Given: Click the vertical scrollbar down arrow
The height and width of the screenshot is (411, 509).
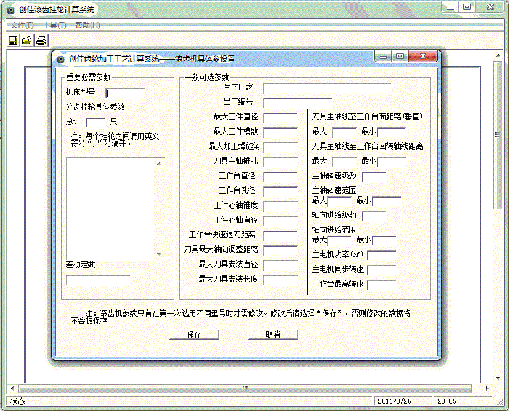Looking at the screenshot, I should [x=498, y=379].
